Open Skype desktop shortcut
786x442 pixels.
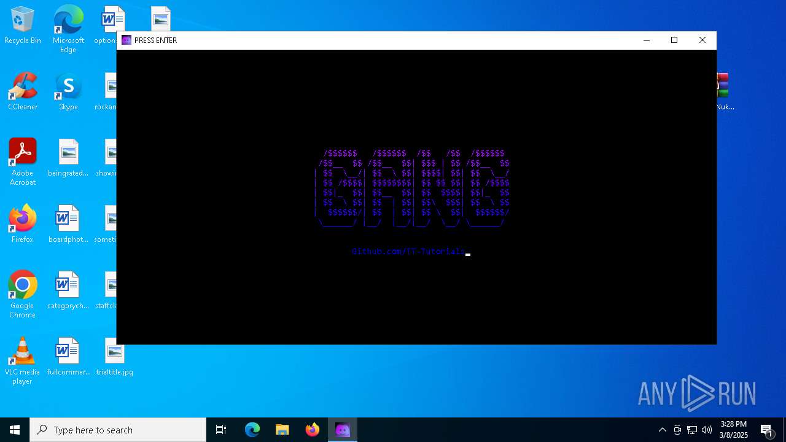[x=68, y=92]
